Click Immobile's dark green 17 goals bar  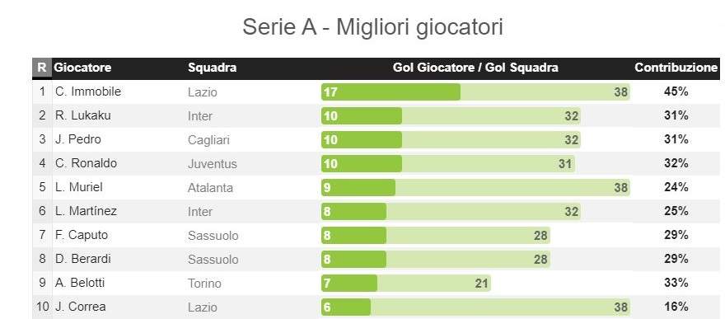[391, 92]
